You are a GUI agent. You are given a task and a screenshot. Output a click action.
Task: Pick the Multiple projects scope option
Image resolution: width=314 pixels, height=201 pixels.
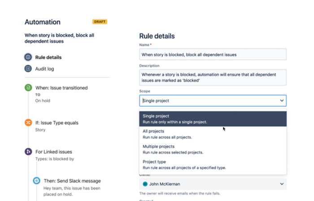tap(213, 149)
